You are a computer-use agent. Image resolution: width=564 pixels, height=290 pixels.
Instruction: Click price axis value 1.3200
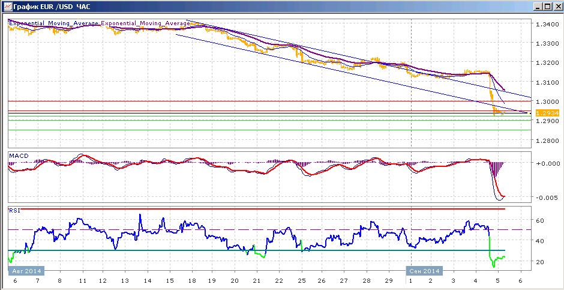tap(547, 62)
